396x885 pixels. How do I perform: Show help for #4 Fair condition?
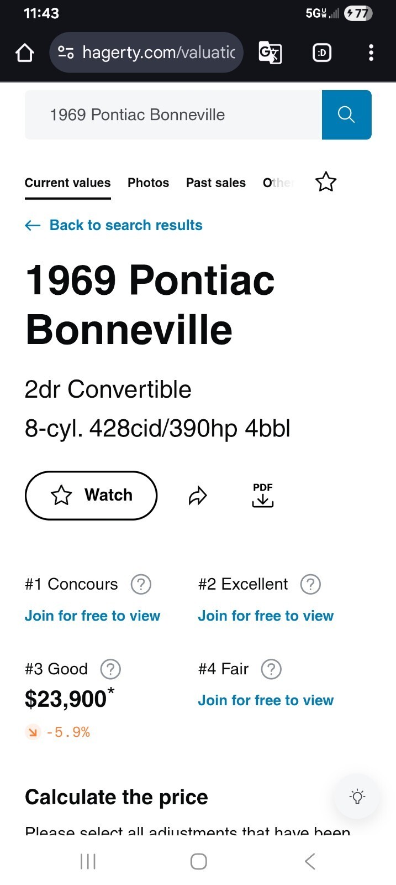[271, 669]
